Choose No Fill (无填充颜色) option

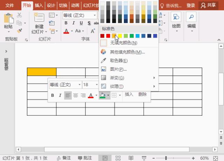click(x=129, y=43)
